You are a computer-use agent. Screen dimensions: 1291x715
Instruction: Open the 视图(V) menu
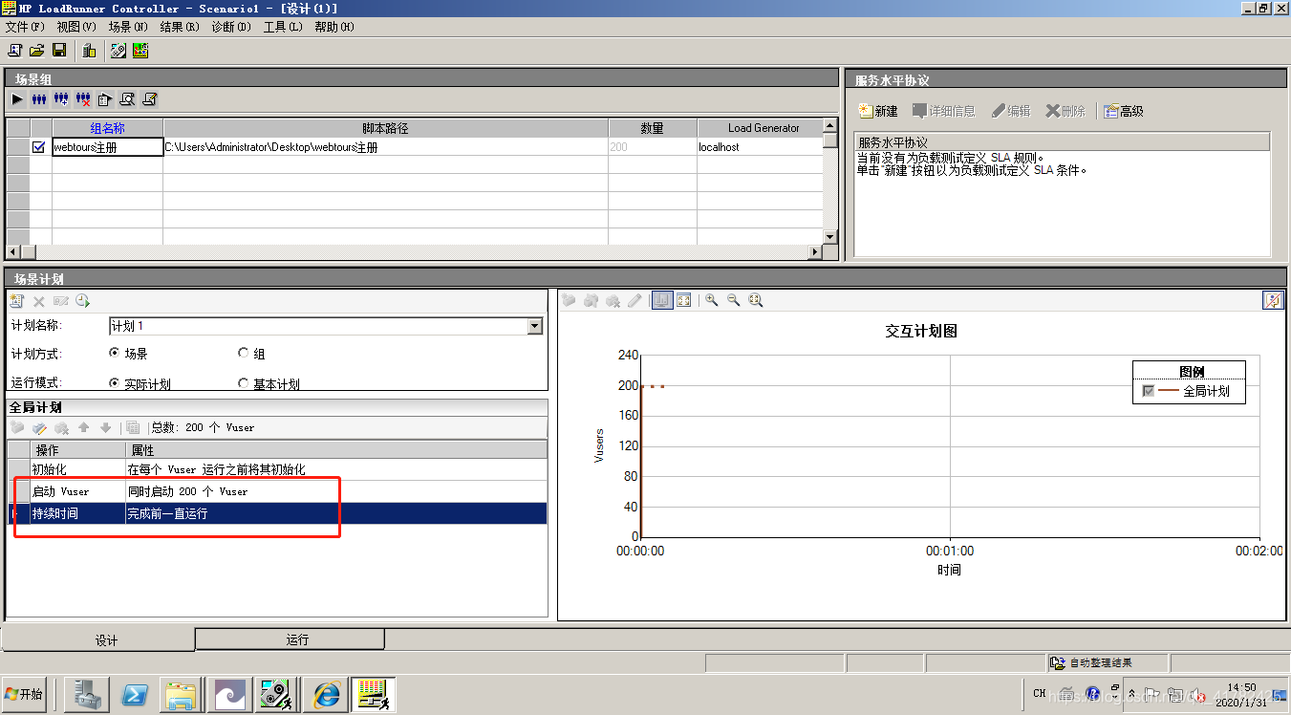[76, 27]
